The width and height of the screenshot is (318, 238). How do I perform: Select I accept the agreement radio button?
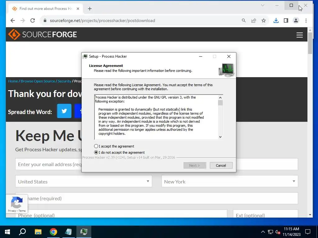point(96,146)
